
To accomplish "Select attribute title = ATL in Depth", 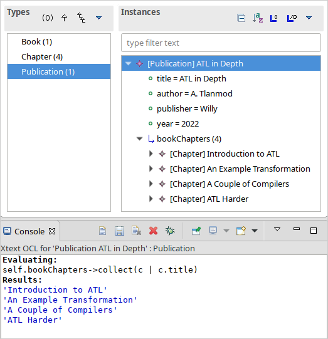I will (x=191, y=79).
